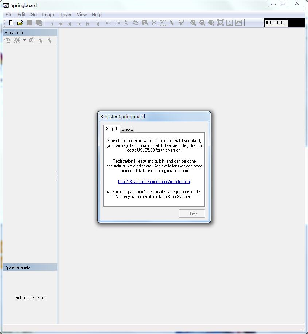Click the Close button in the Register dialog
This screenshot has width=308, height=334.
click(192, 214)
